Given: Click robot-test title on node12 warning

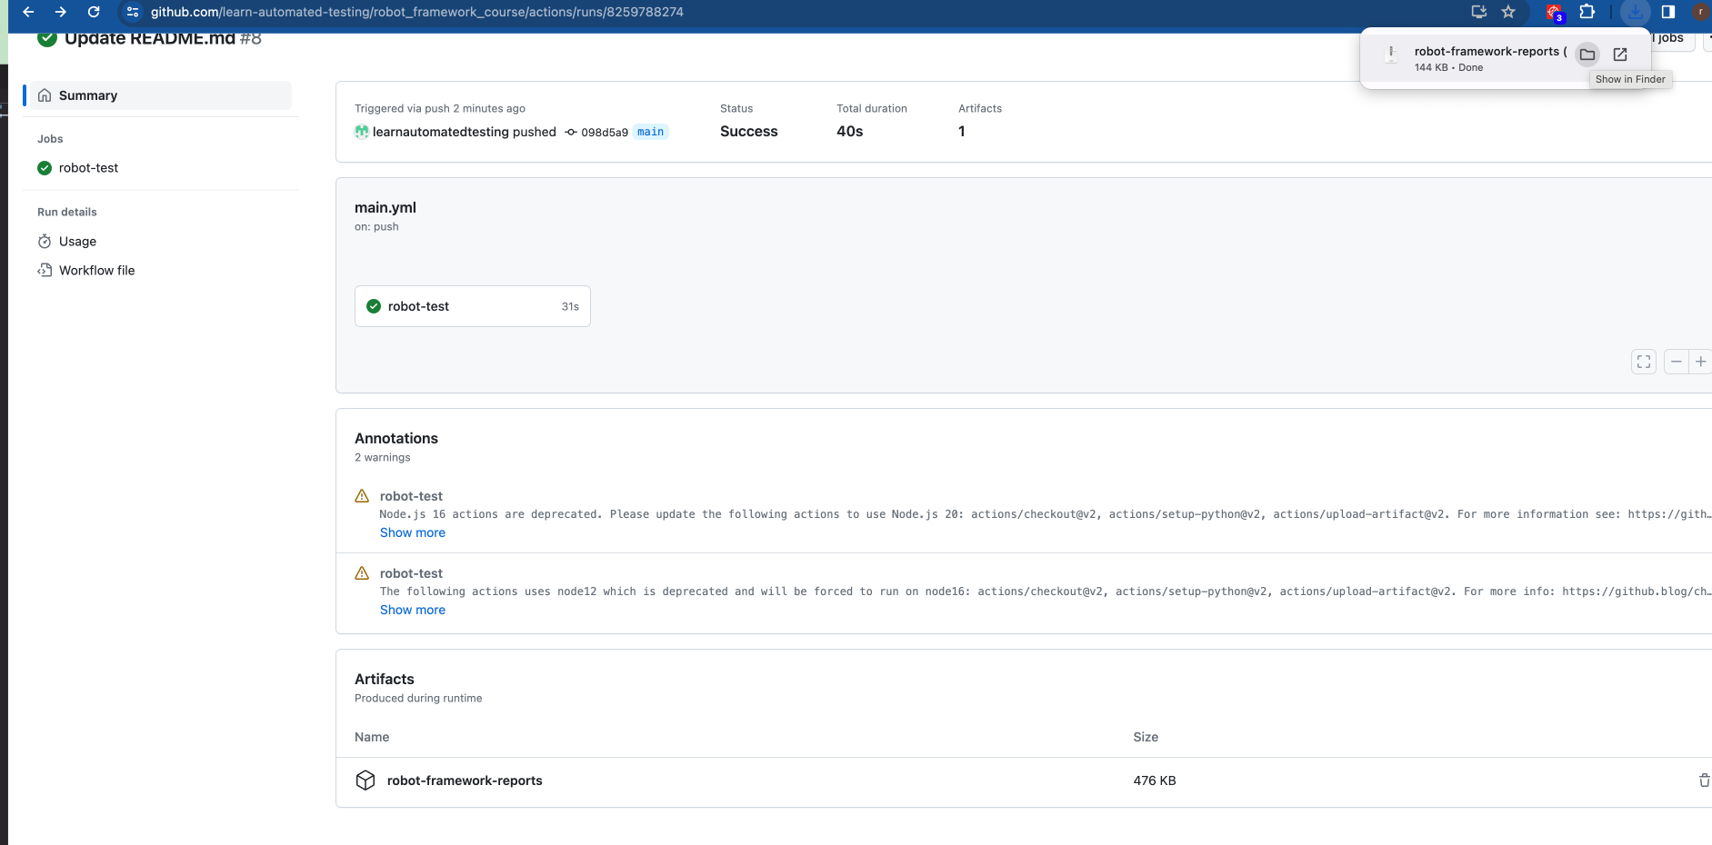Looking at the screenshot, I should [411, 573].
